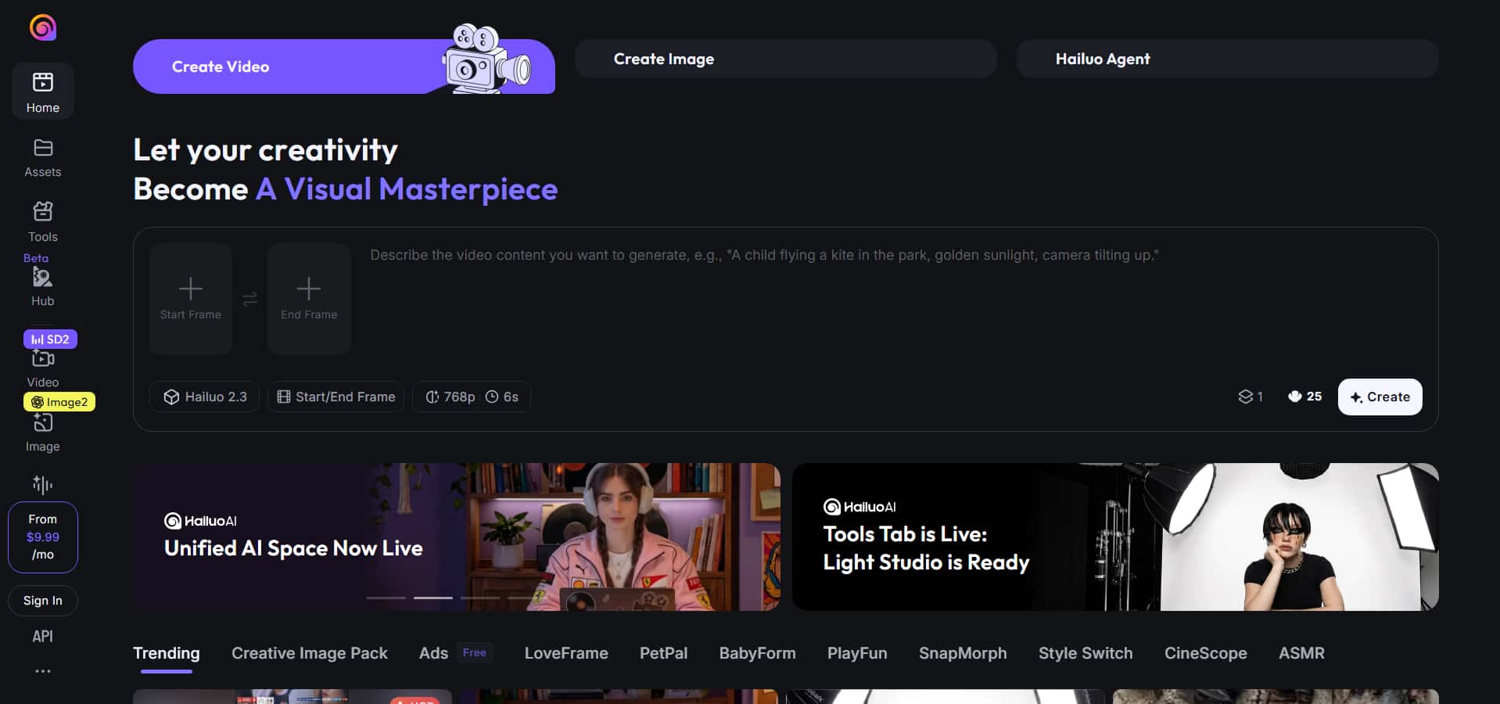Open the Image sidebar icon

(x=43, y=423)
